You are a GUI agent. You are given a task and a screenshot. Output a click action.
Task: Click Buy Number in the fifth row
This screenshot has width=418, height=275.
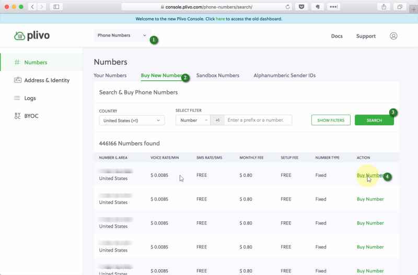tap(370, 271)
